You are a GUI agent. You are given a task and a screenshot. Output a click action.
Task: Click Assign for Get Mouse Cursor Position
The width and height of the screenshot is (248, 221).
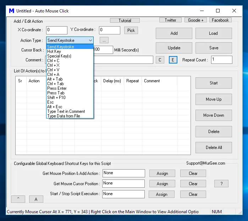162,184
